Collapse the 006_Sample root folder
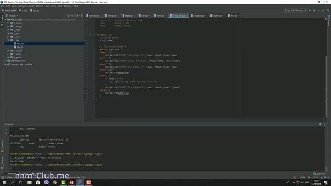This screenshot has width=331, height=186. [5, 20]
